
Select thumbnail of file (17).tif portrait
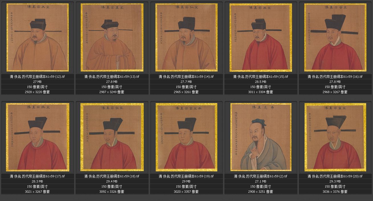pos(38,137)
